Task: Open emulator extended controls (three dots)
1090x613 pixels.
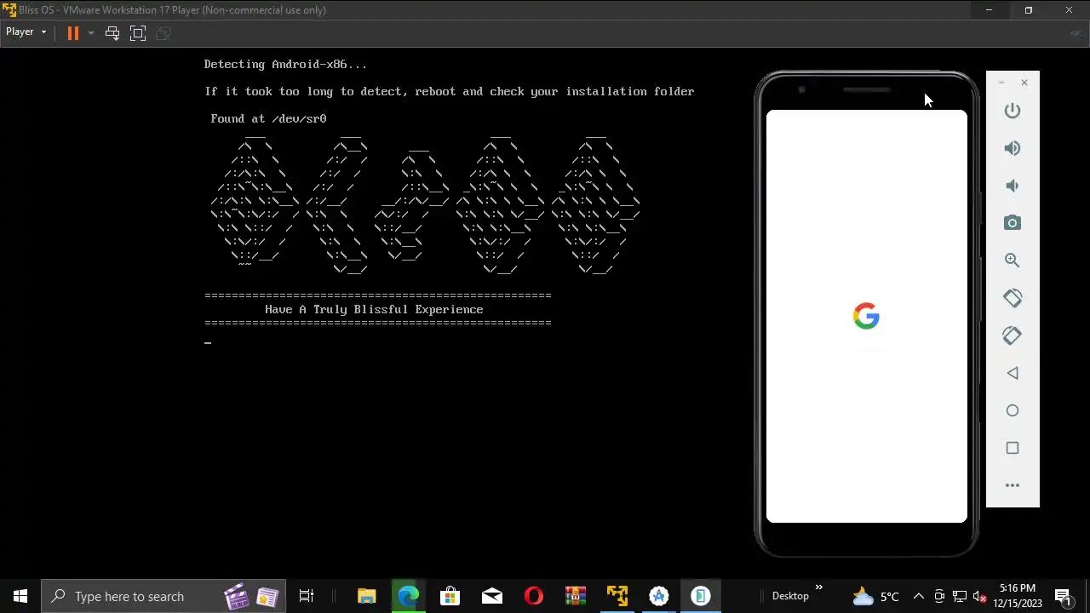Action: [1013, 485]
